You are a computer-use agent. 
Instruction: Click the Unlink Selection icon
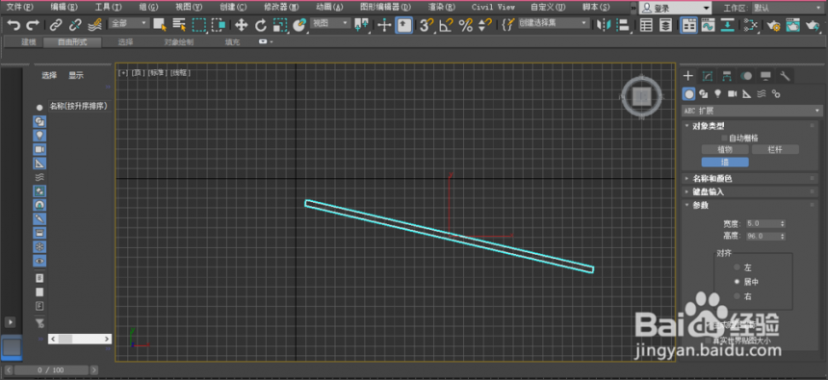pos(75,25)
